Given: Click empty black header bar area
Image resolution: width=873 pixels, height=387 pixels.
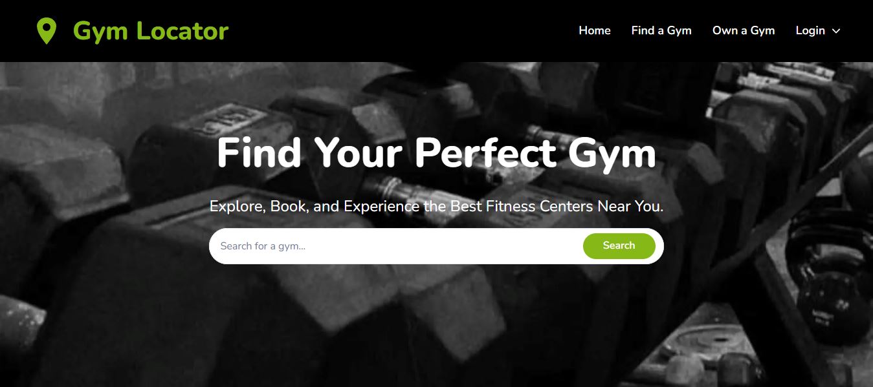Looking at the screenshot, I should point(401,31).
